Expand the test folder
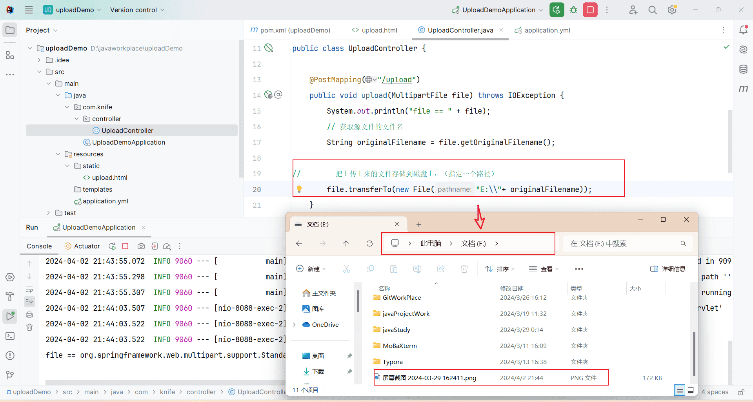Image resolution: width=753 pixels, height=402 pixels. coord(48,213)
